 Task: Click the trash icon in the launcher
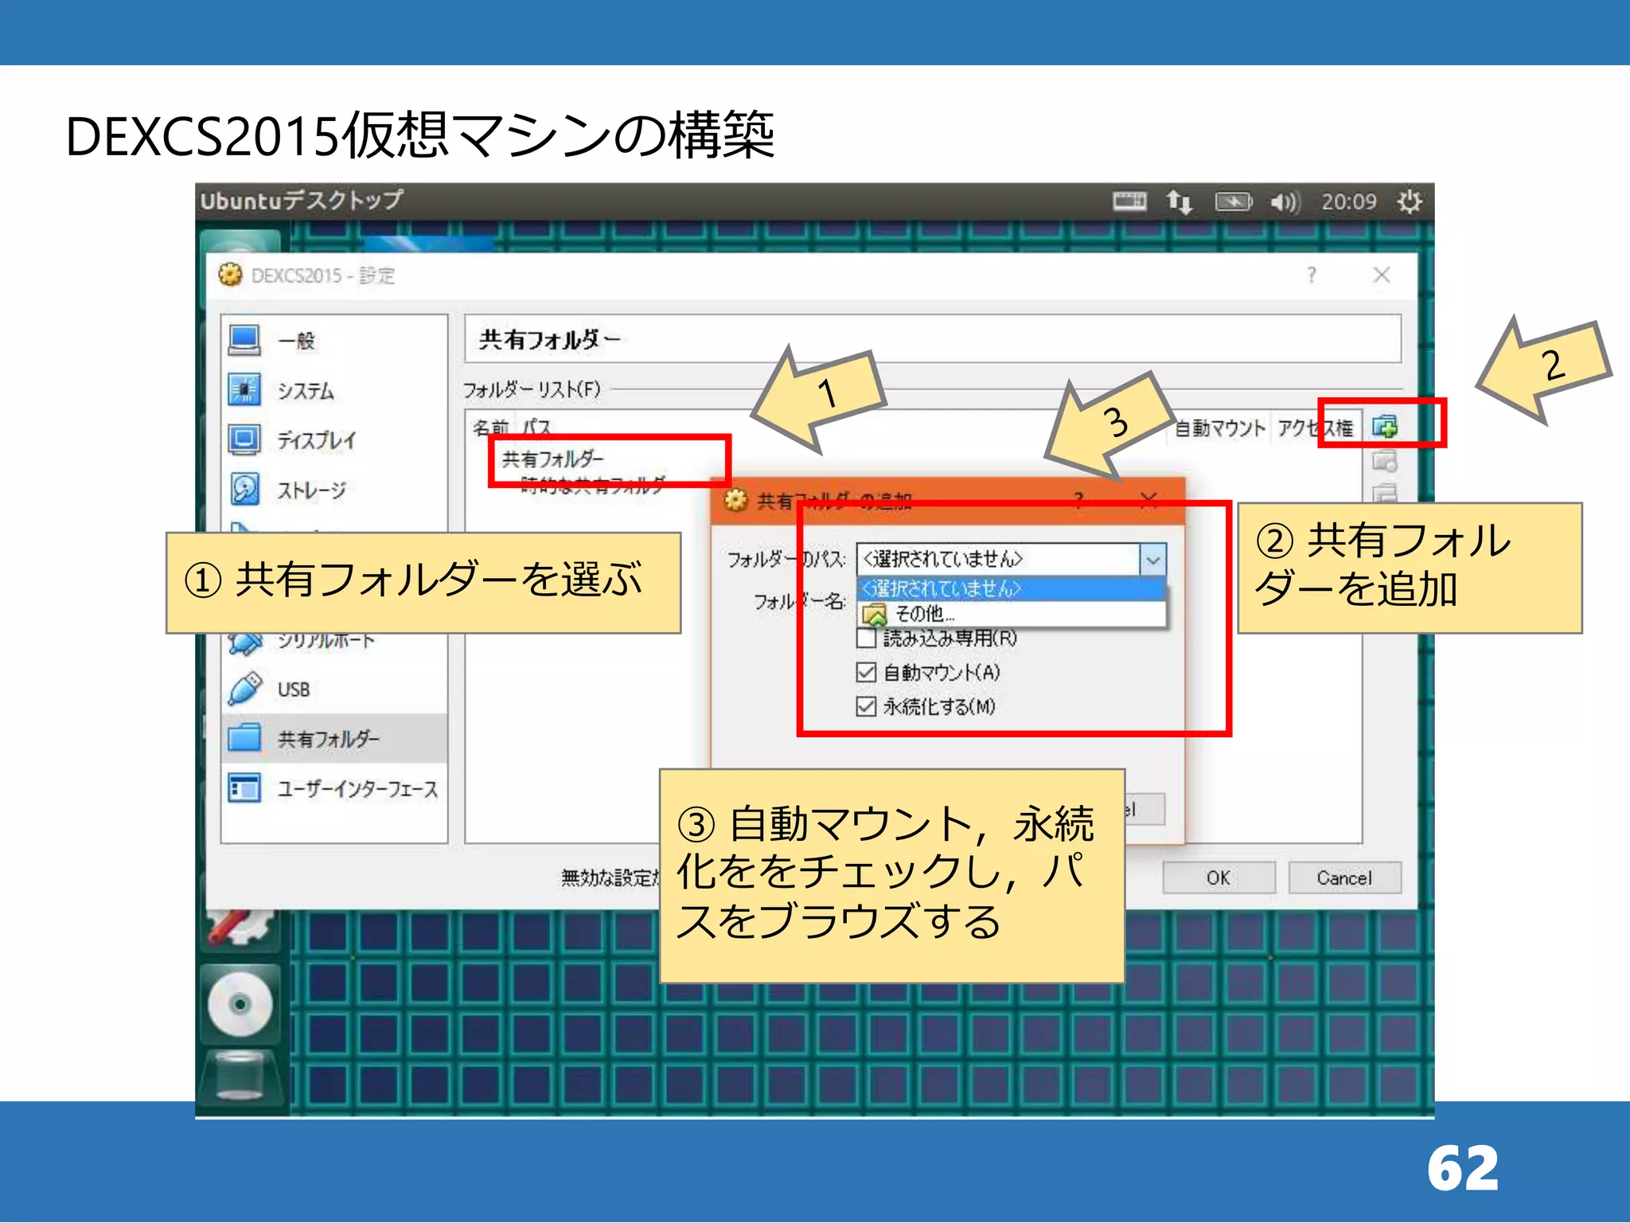(241, 1077)
